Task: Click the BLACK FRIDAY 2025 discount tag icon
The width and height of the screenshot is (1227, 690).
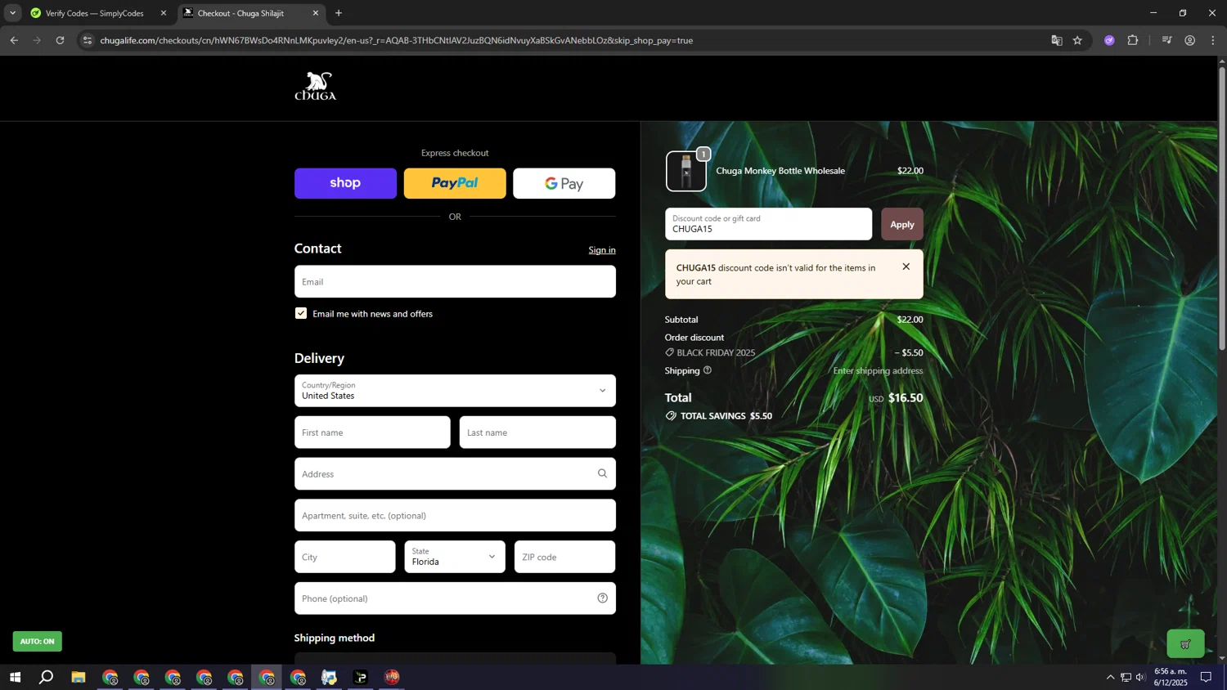Action: point(670,352)
